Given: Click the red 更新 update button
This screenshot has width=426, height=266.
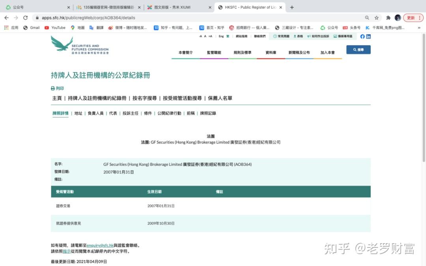Looking at the screenshot, I should (413, 18).
